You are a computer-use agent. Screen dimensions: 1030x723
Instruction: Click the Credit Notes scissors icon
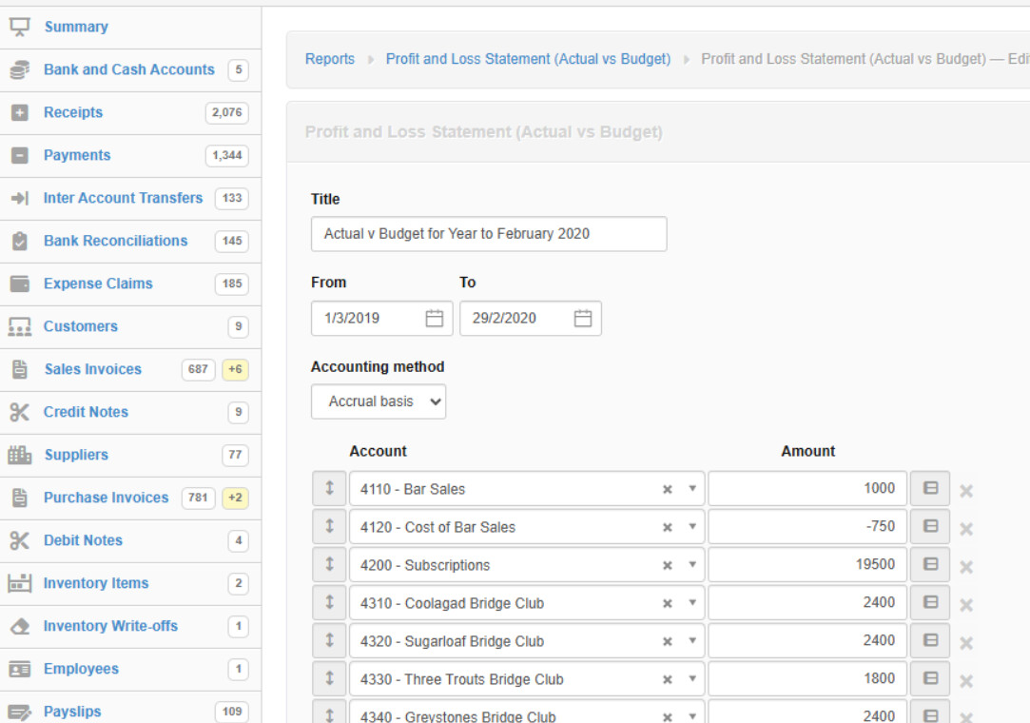(x=20, y=412)
